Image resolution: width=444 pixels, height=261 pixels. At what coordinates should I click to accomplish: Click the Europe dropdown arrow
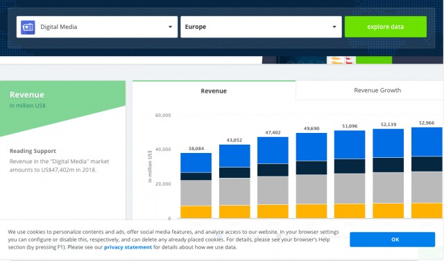click(334, 27)
